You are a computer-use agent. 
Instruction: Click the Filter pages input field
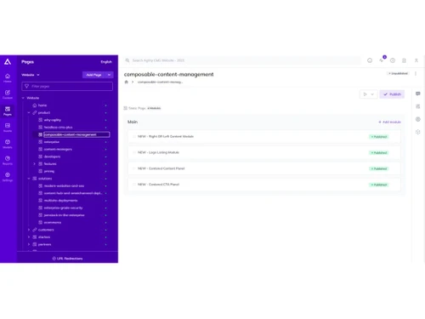(67, 86)
